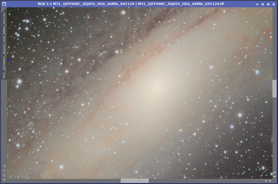Click the scroll up arrow
278x184 pixels.
point(274,172)
